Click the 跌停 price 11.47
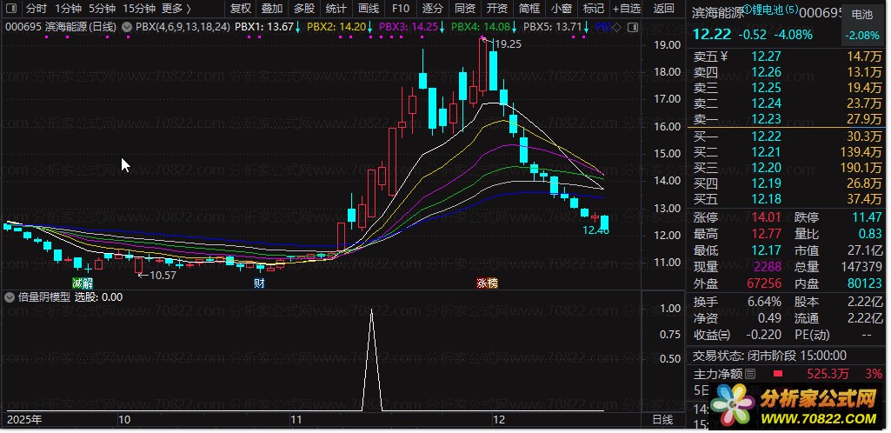Viewport: 891px width, 433px height. [x=868, y=217]
